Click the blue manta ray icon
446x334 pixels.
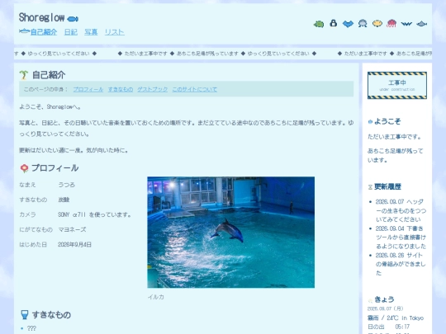(348, 24)
